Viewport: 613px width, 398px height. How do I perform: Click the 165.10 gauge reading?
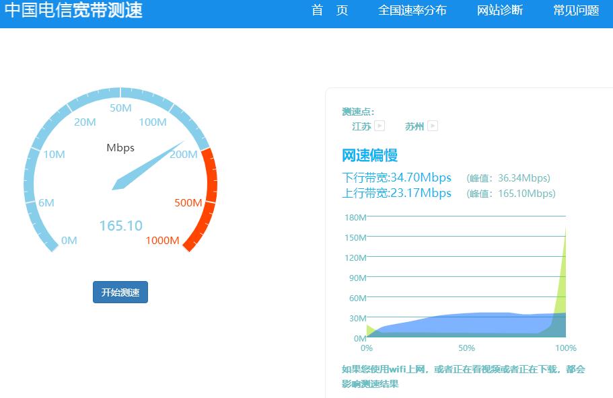121,226
